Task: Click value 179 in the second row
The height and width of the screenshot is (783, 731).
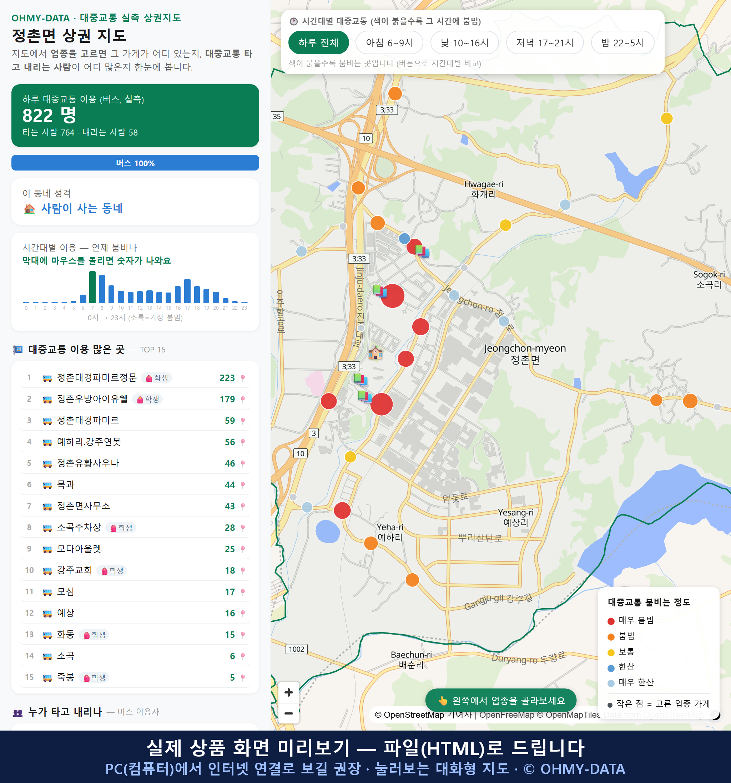Action: pos(227,399)
